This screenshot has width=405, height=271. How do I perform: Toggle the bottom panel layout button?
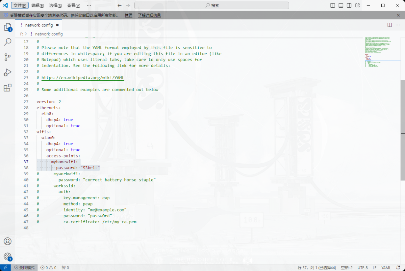tap(341, 5)
